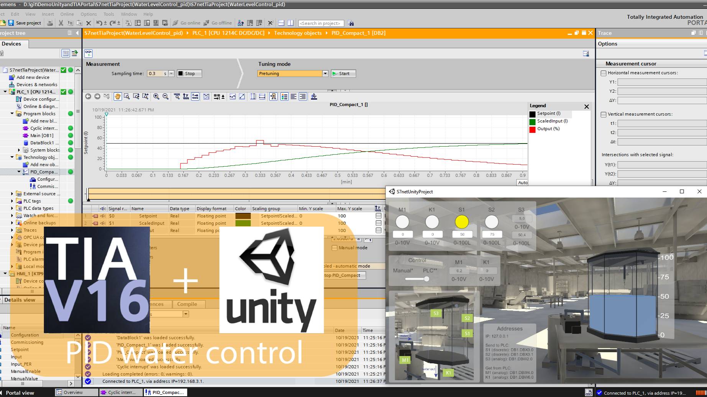Click the Setpoint brown color swatch
The height and width of the screenshot is (397, 707).
tap(243, 216)
